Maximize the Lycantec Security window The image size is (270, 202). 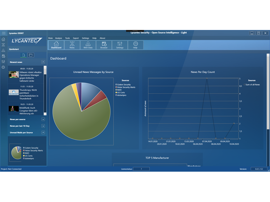(259, 33)
